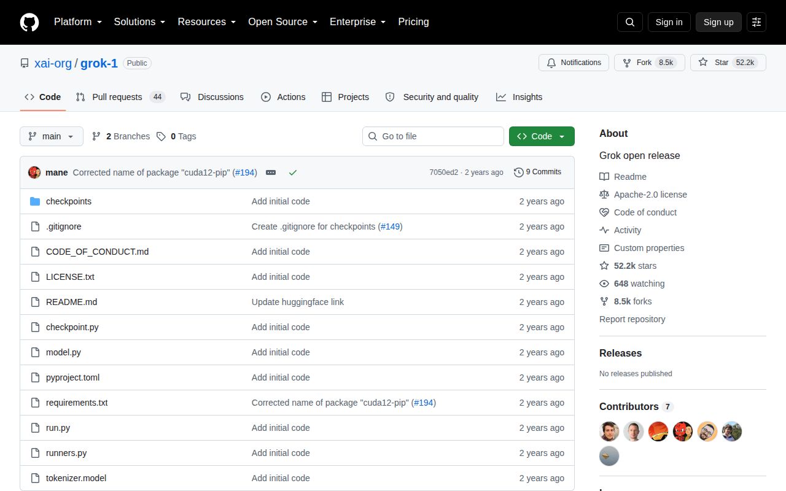Open the GitHub homepage logo

tap(29, 22)
